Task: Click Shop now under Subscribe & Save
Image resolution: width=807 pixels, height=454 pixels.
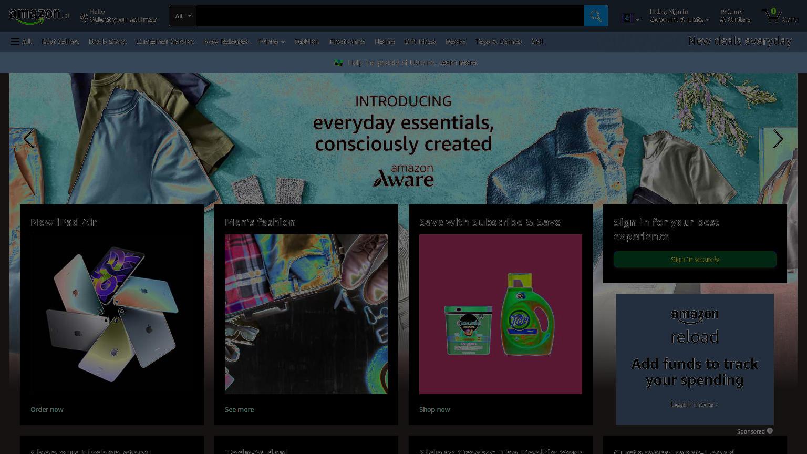Action: [x=434, y=409]
